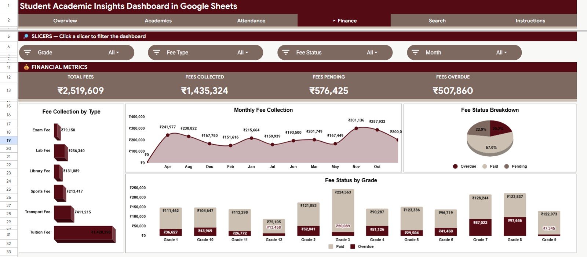Expand the Fee Status slicer All dropdown
Image resolution: width=587 pixels, height=257 pixels.
click(x=372, y=52)
